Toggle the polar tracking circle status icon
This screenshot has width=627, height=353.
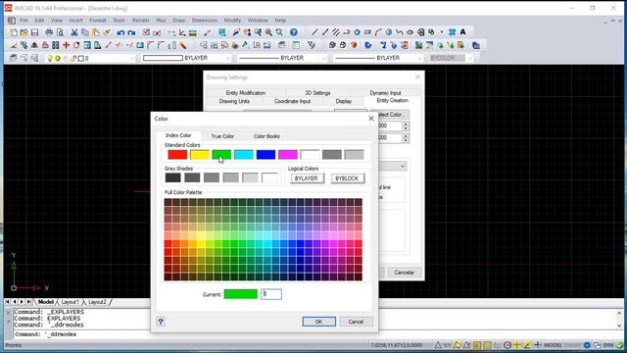[x=507, y=345]
